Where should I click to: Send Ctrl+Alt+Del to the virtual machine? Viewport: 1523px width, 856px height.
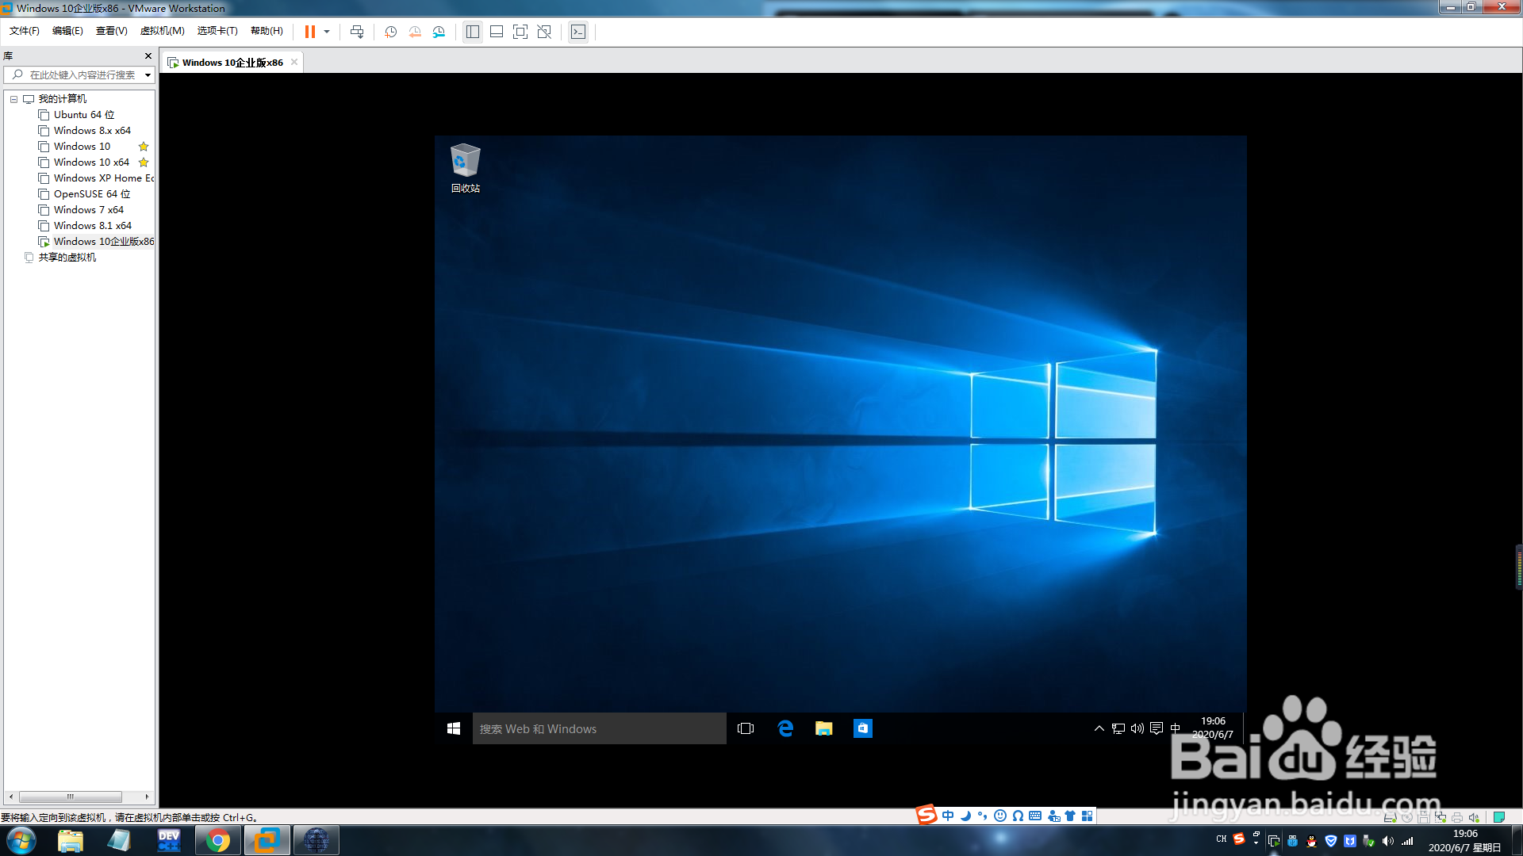(x=357, y=32)
